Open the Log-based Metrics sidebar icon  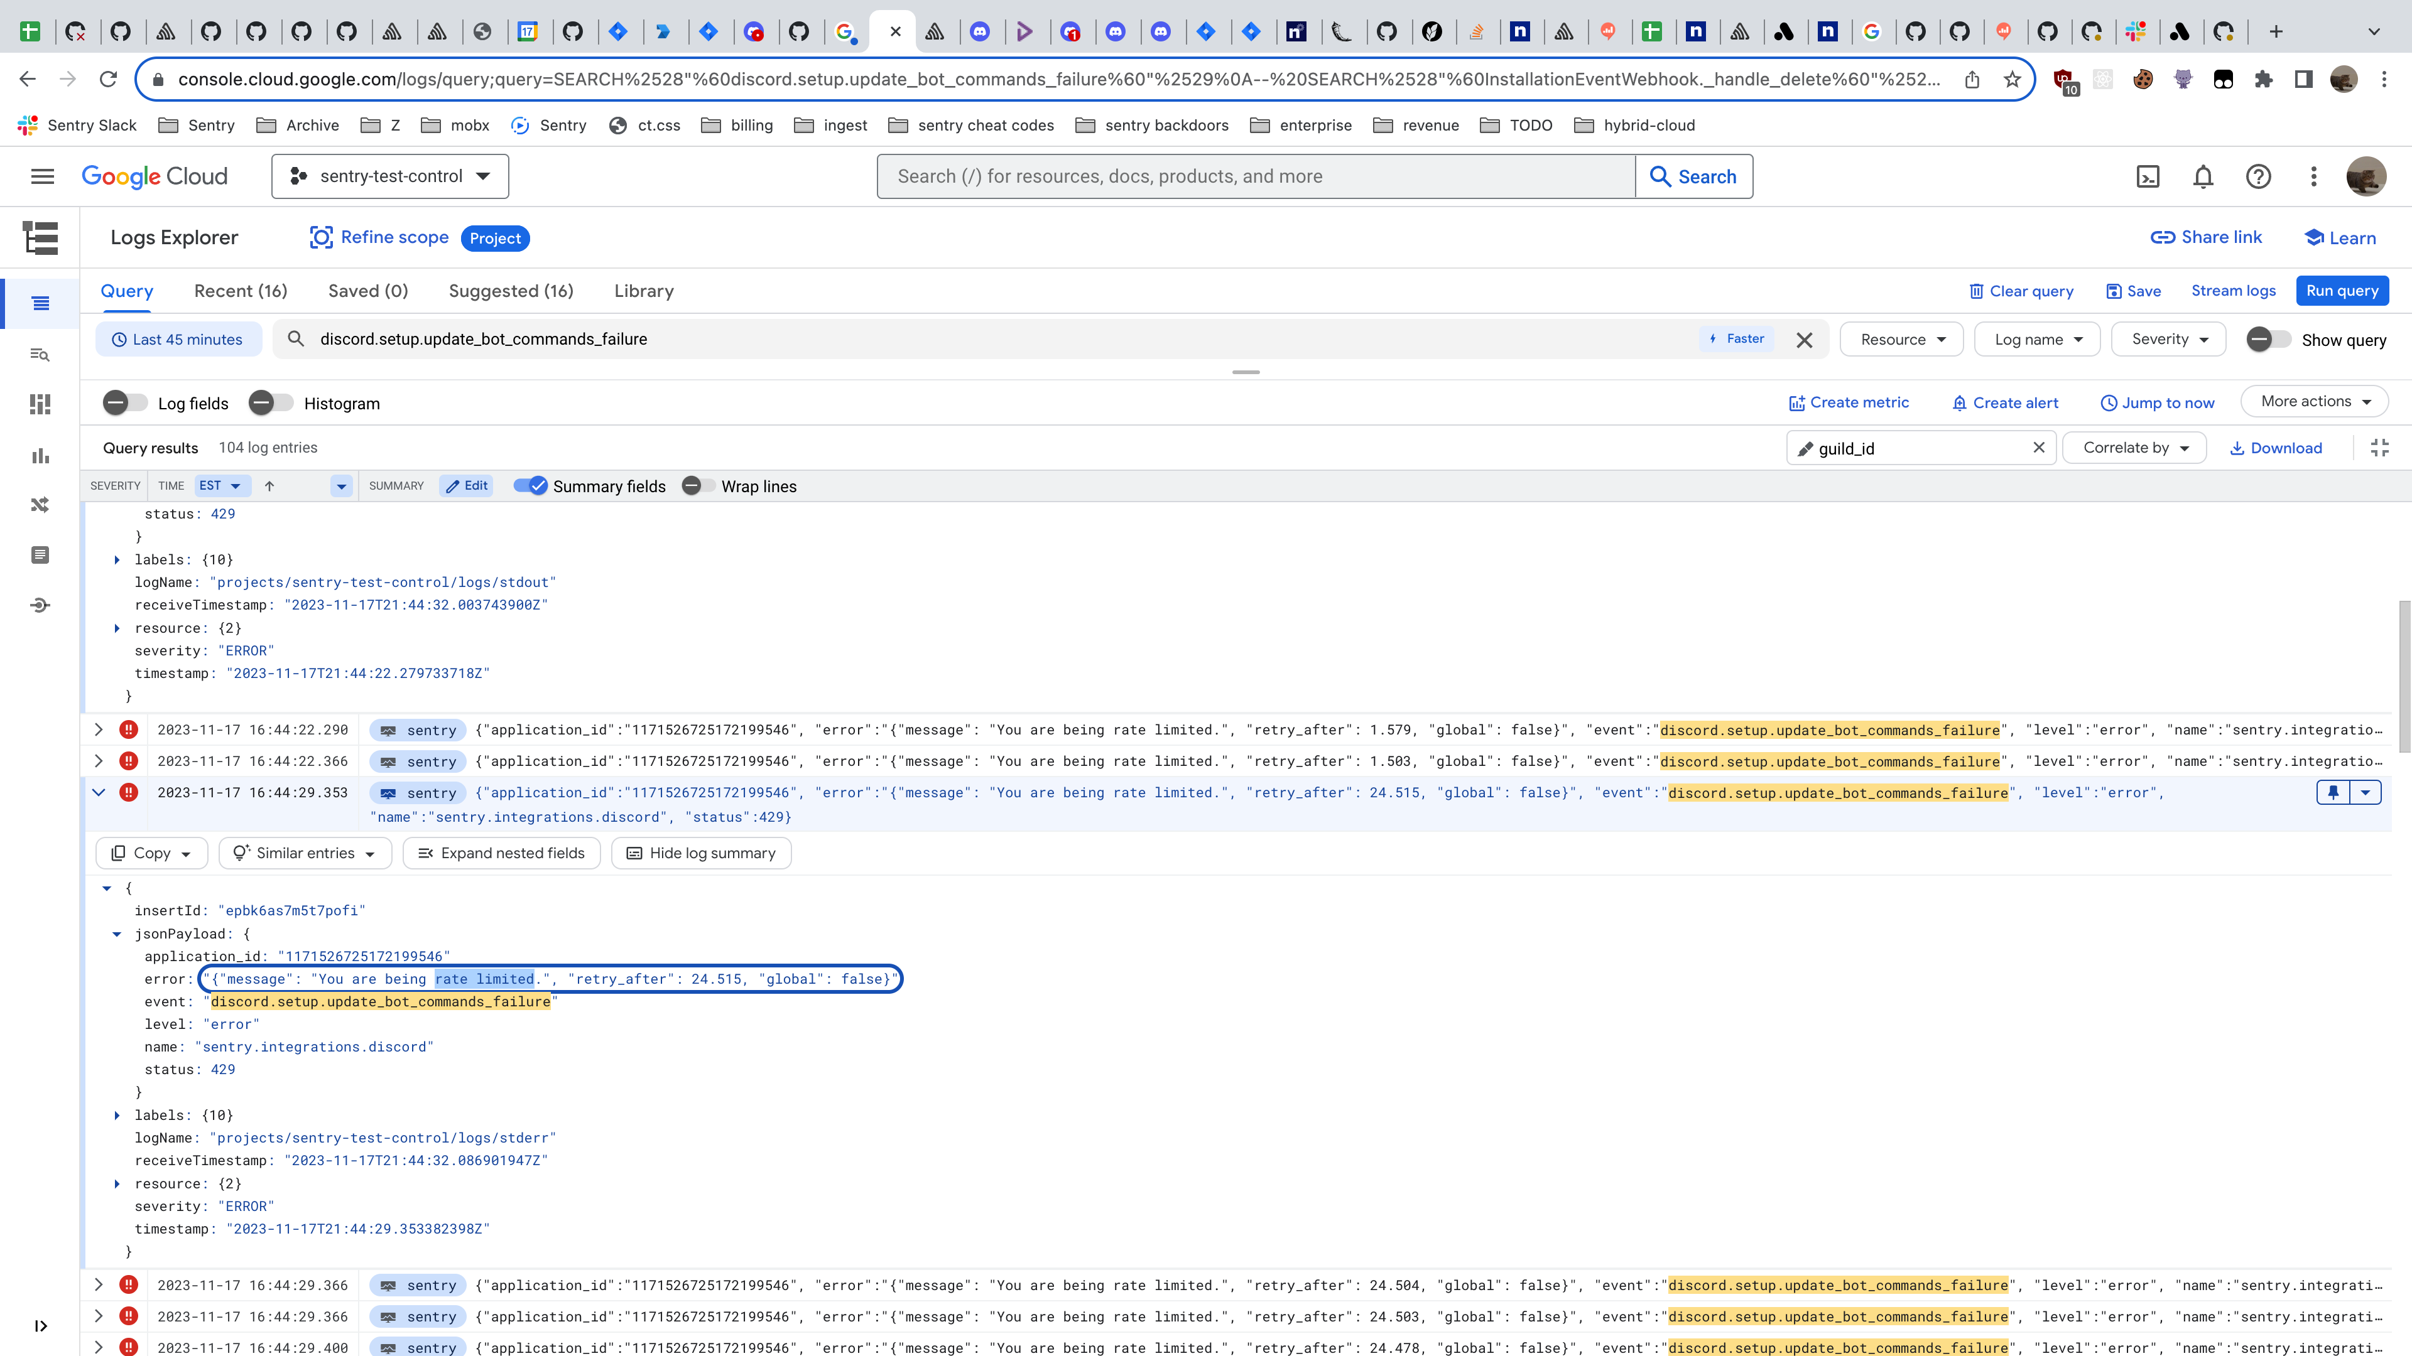pos(40,455)
